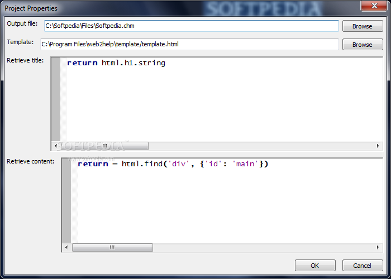
Task: Click right arrow of Retrieve title scrollbar
Action: click(x=378, y=146)
